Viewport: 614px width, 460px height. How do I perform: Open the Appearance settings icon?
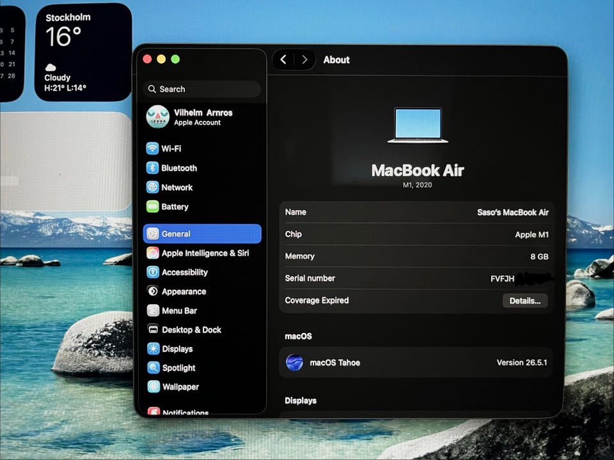pos(153,291)
